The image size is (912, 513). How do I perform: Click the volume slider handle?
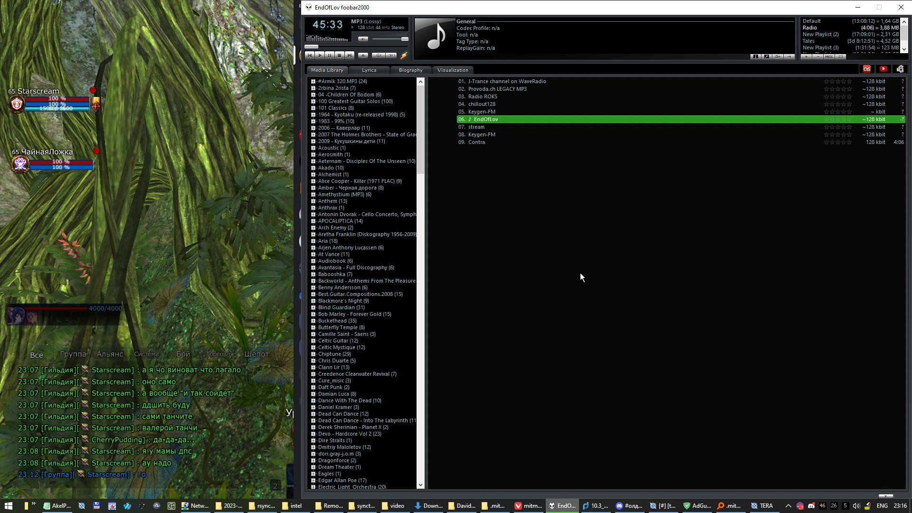[405, 39]
